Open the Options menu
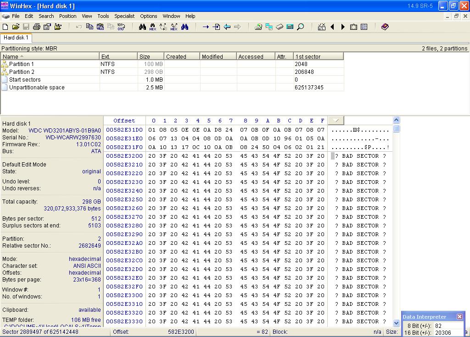The height and width of the screenshot is (337, 470). [x=149, y=16]
